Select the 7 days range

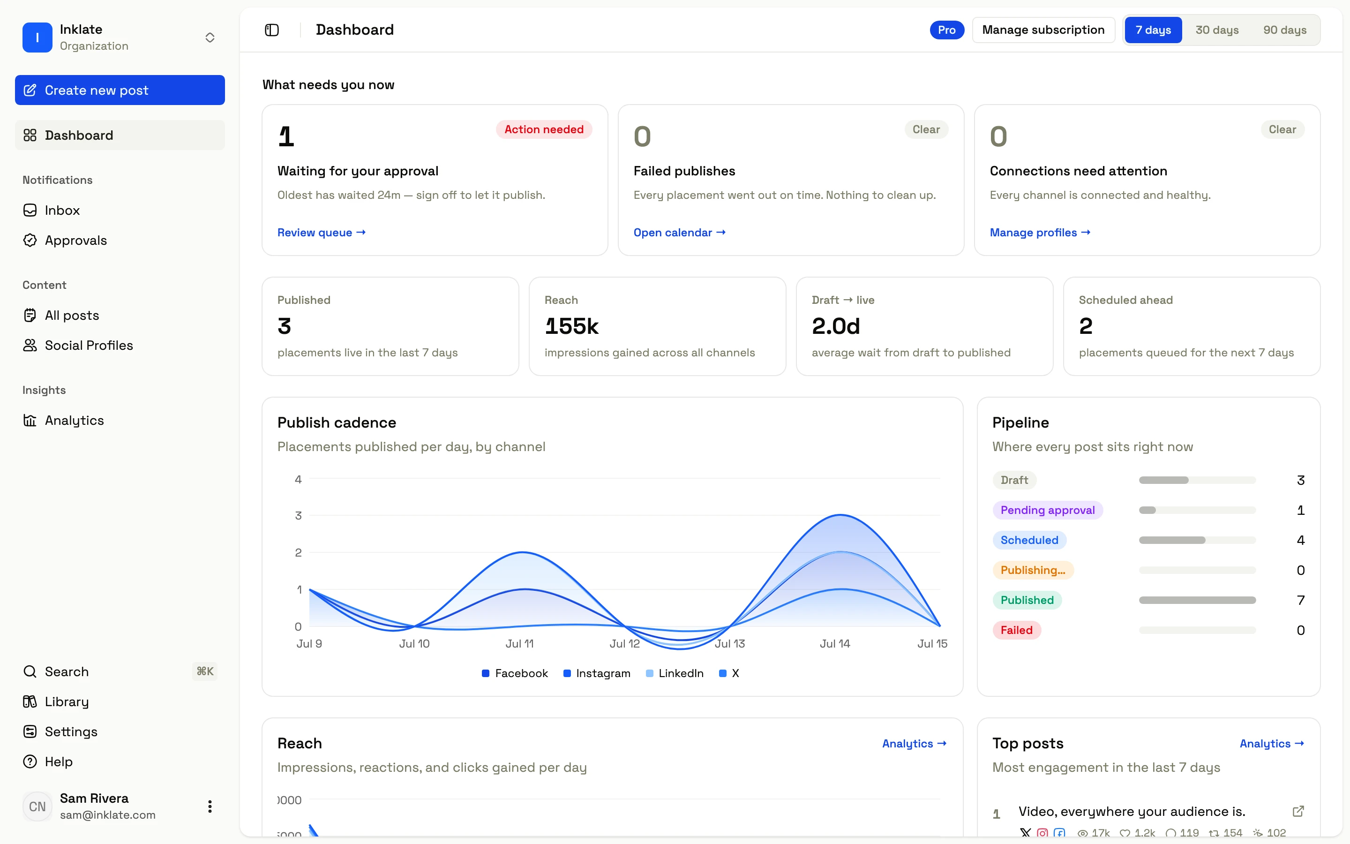pos(1153,30)
